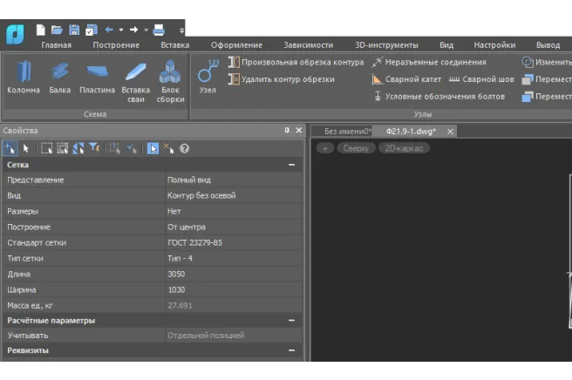Collapse the Сетка section
This screenshot has width=572, height=380.
click(292, 164)
